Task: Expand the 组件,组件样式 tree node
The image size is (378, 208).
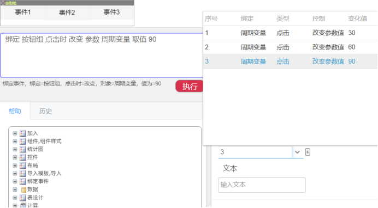Action: (x=15, y=141)
